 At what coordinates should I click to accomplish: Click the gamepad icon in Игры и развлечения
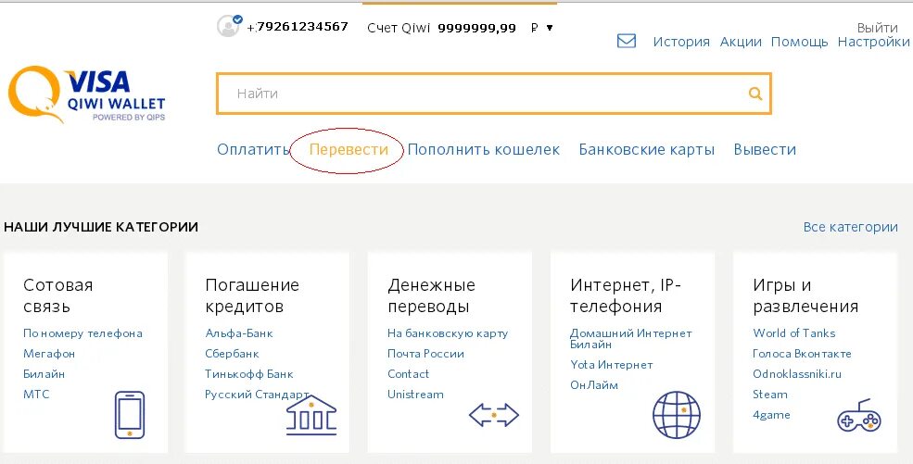859,415
